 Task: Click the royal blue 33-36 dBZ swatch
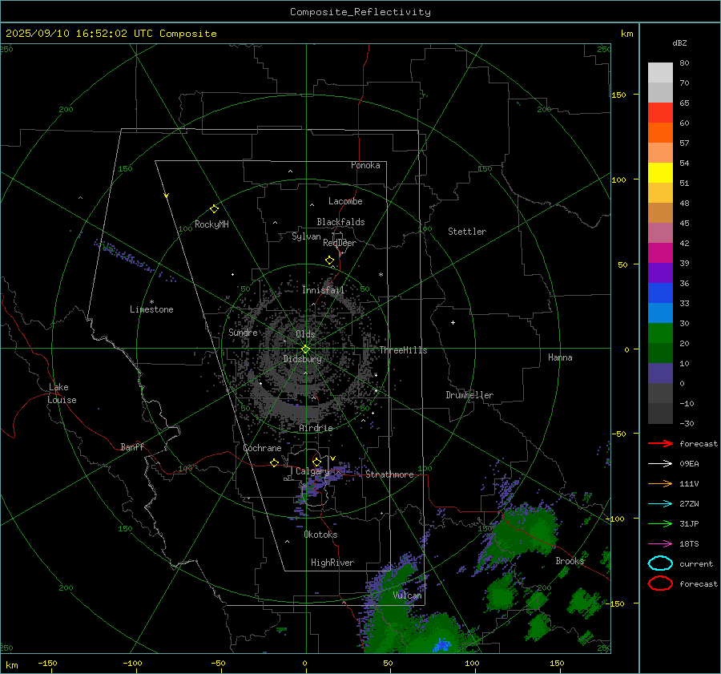[x=660, y=293]
